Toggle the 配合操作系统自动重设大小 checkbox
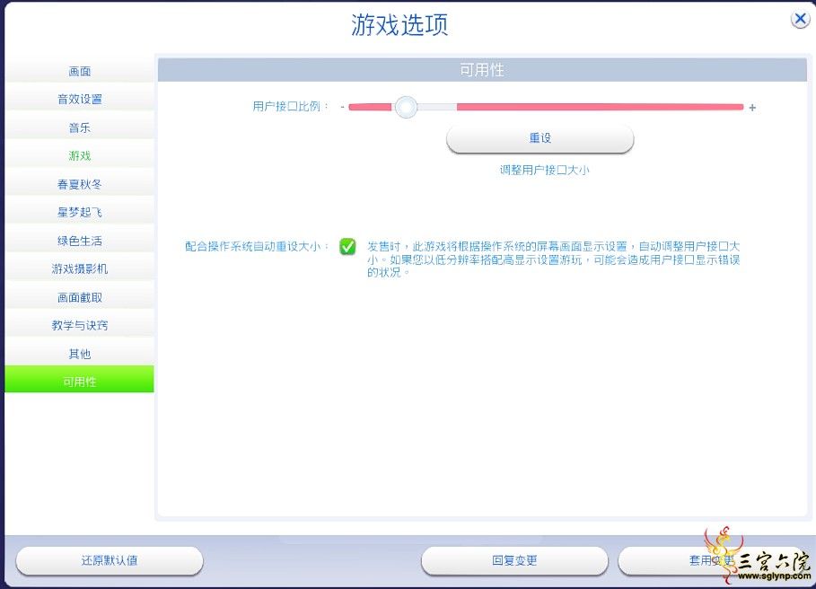Viewport: 816px width, 589px height. pos(347,246)
